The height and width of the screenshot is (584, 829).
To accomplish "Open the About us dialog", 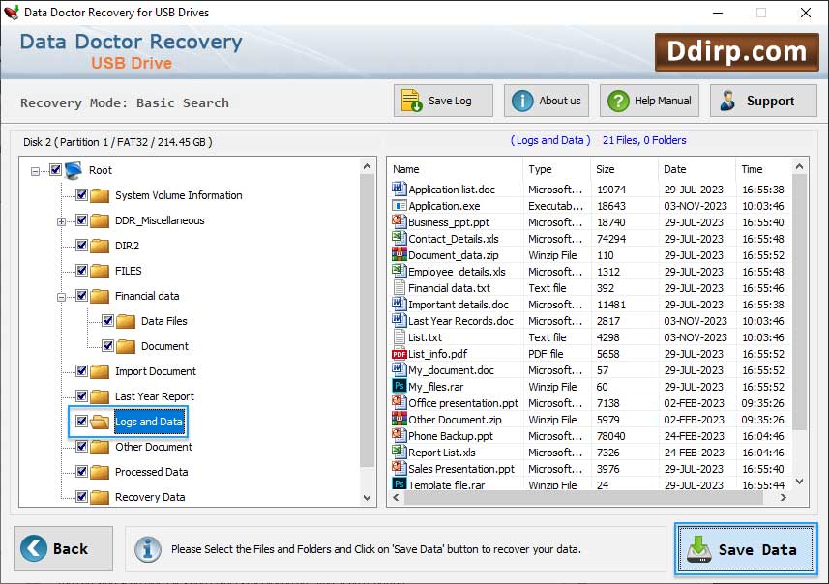I will [x=547, y=101].
